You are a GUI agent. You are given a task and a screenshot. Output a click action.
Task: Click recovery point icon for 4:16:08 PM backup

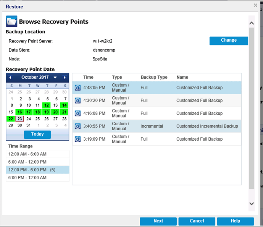tap(77, 113)
